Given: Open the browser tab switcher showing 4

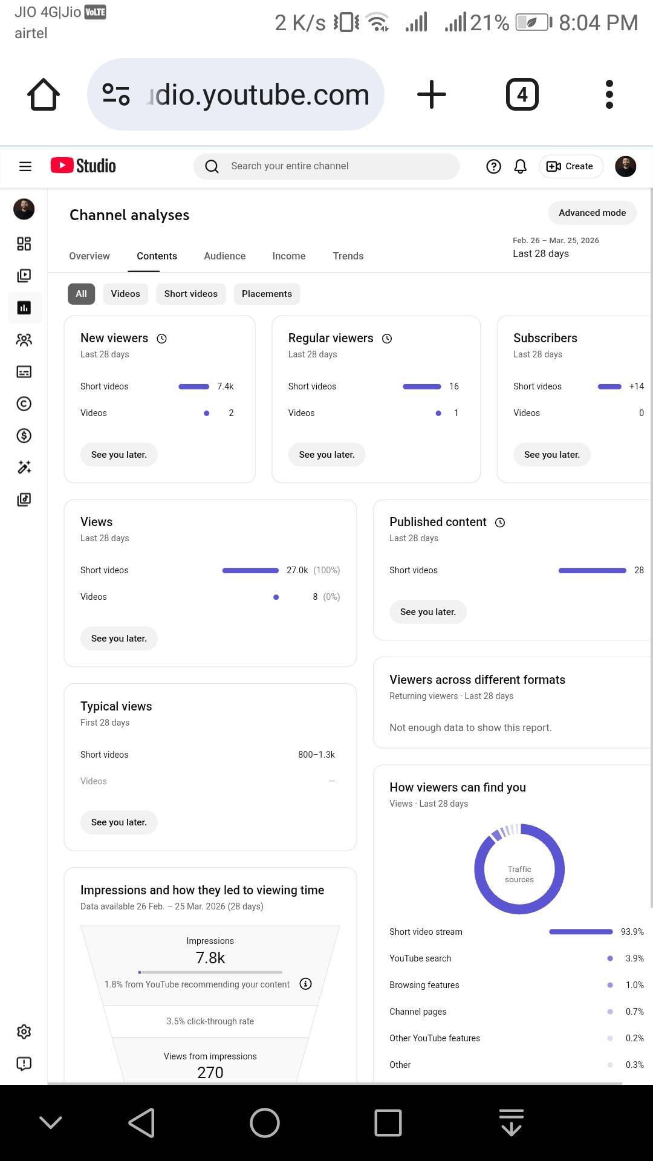Looking at the screenshot, I should (x=522, y=94).
